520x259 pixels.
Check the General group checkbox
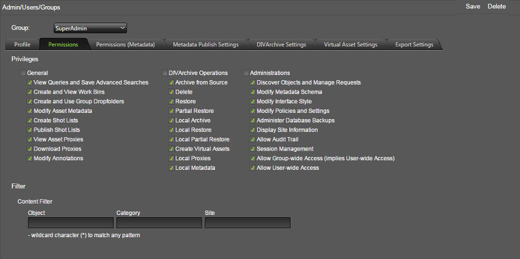23,73
